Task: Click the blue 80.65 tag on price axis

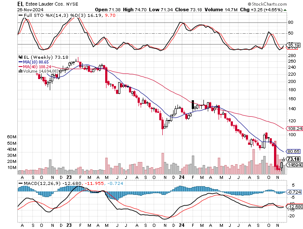Action: 293,152
